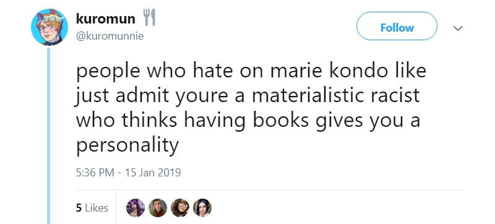
Task: Click the word 'people' starting the tweet
Action: 108,72
